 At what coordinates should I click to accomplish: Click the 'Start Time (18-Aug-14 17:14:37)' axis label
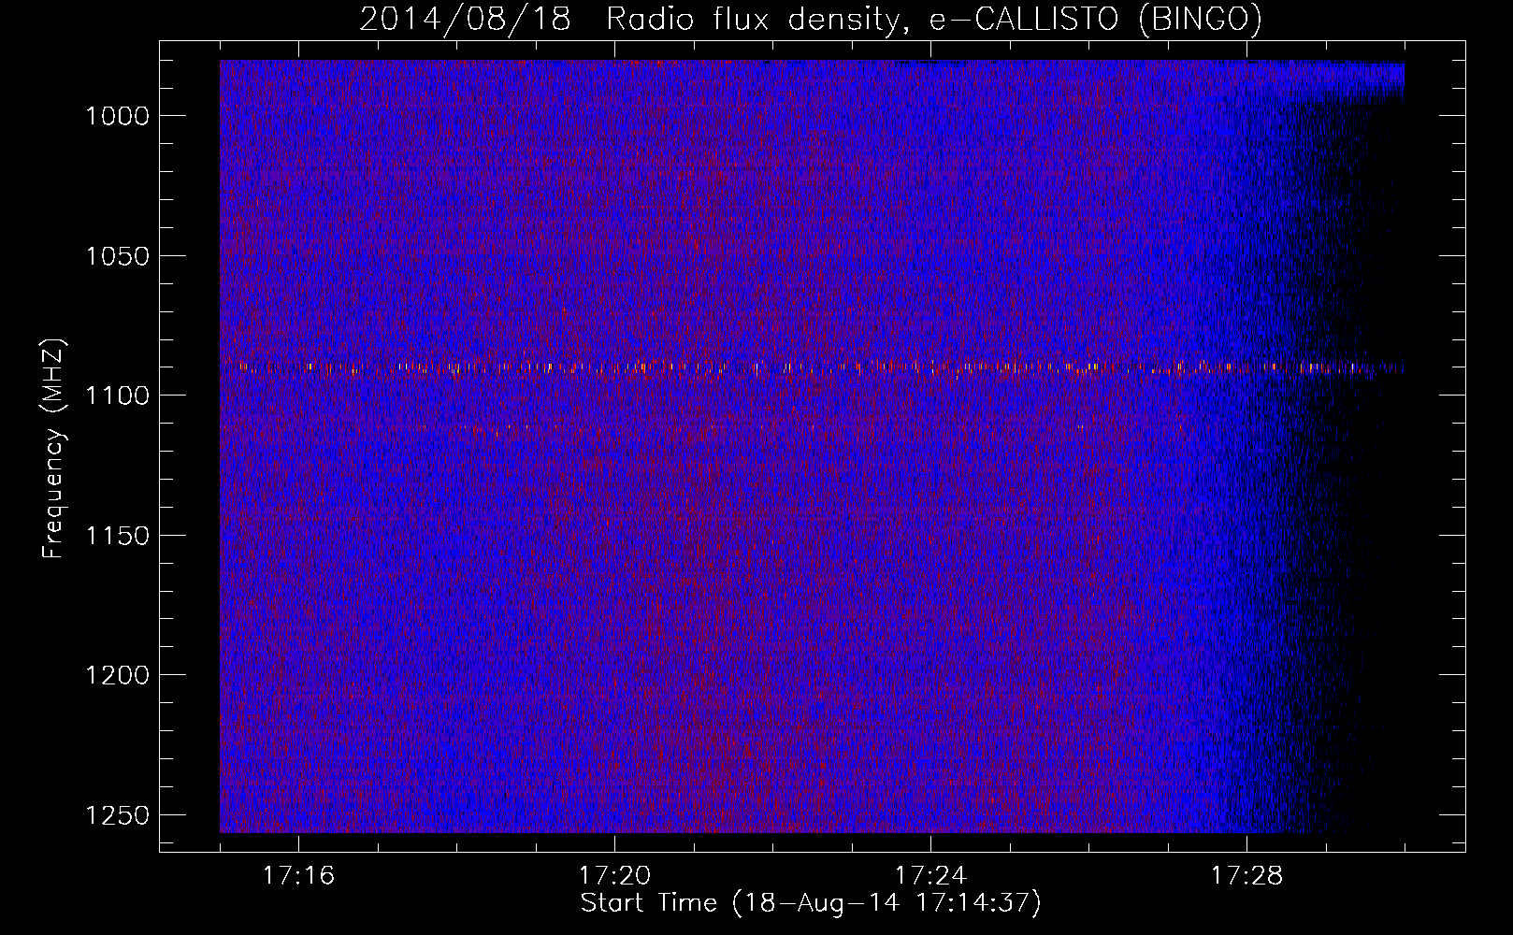tap(811, 903)
